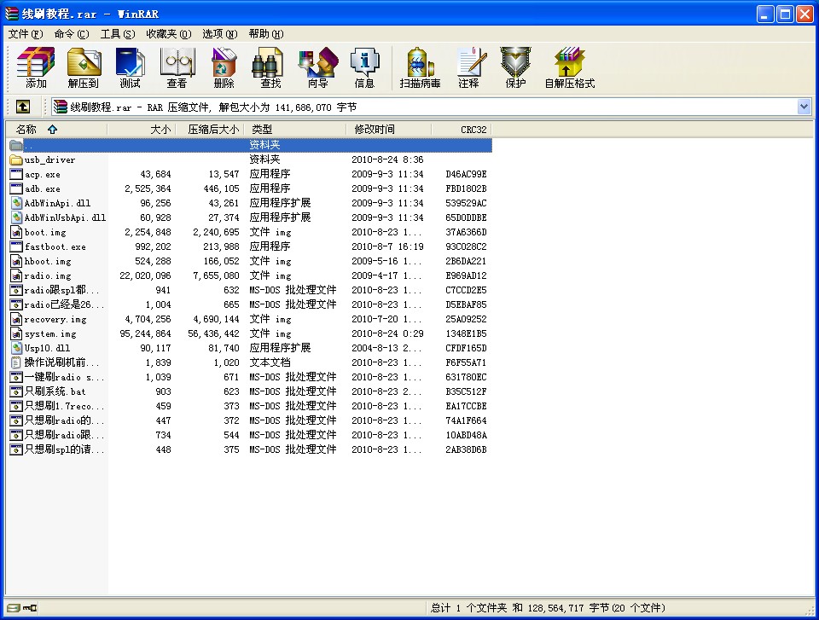Sort by 修改时间 column header
The width and height of the screenshot is (819, 620).
coord(389,129)
